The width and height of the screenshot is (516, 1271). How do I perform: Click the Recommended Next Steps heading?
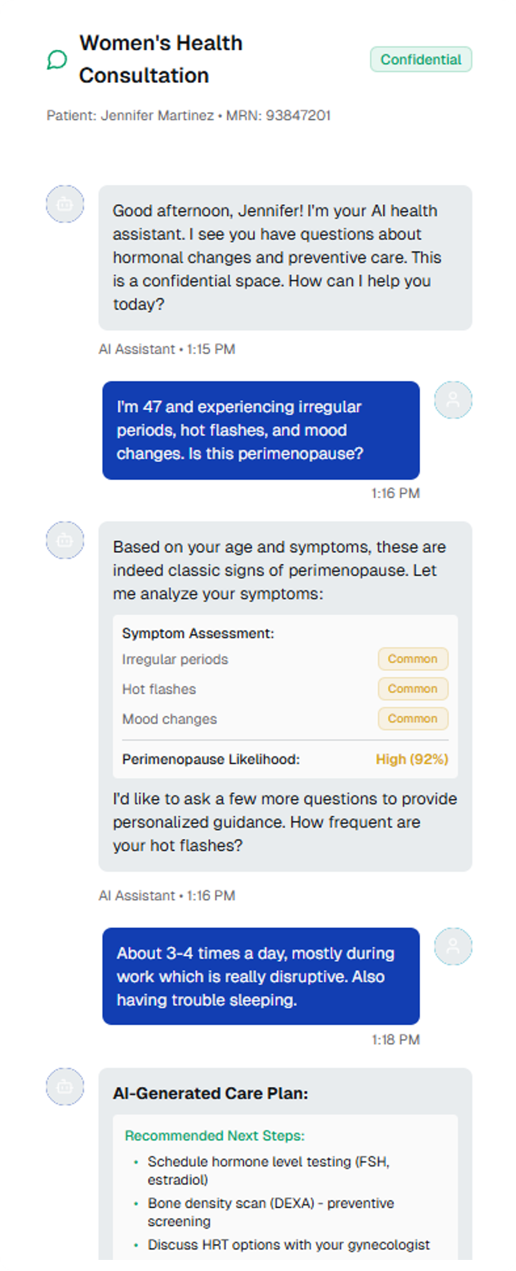tap(214, 1136)
